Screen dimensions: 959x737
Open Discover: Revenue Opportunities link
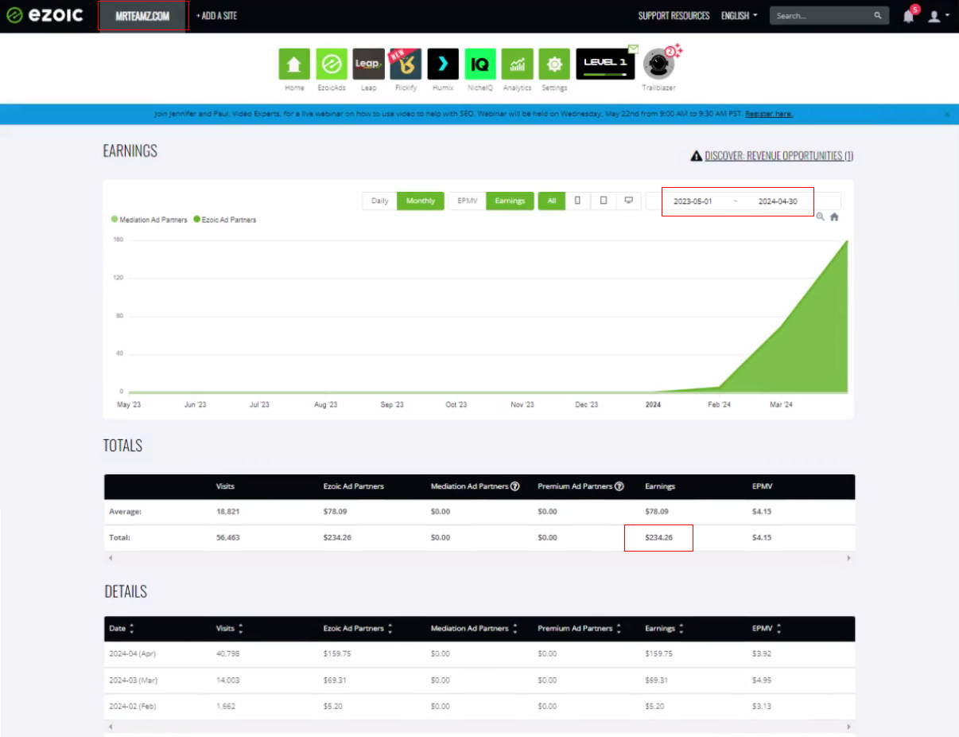pos(779,156)
